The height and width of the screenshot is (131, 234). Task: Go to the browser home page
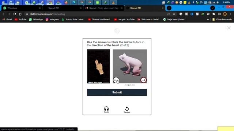20,14
